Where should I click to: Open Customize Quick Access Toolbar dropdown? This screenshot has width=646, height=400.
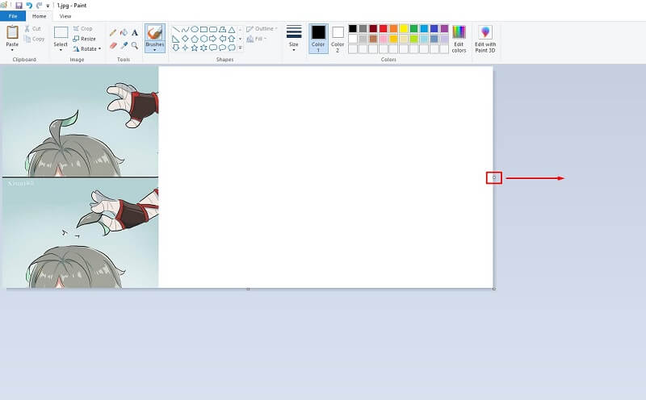click(x=48, y=6)
